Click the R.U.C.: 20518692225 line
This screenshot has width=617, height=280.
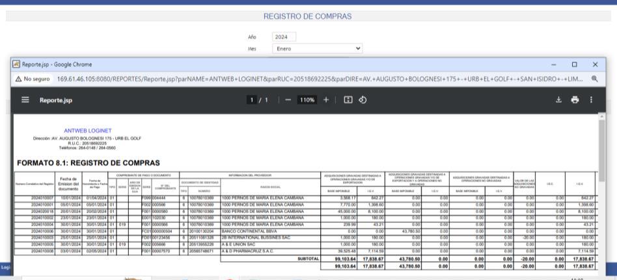87,144
